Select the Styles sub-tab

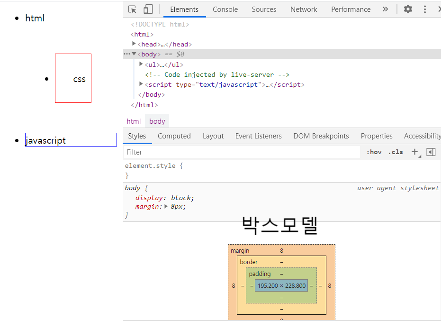[x=137, y=136]
